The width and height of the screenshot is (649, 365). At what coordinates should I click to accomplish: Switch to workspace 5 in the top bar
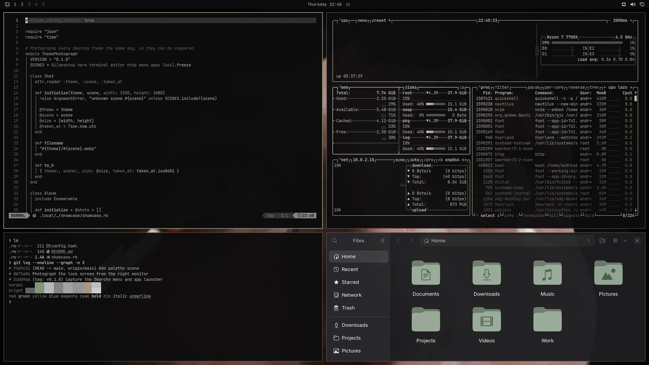(x=43, y=4)
